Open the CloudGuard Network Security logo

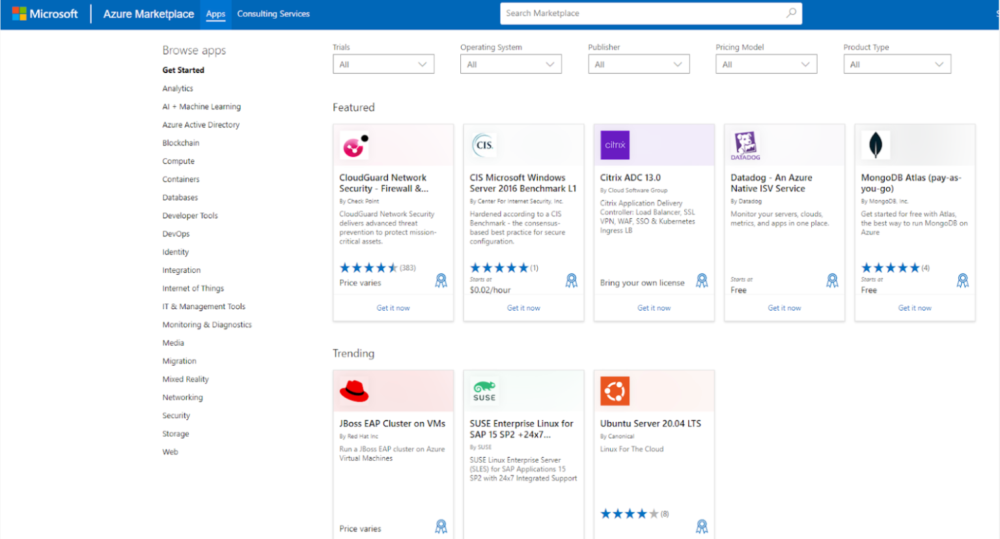(x=355, y=145)
